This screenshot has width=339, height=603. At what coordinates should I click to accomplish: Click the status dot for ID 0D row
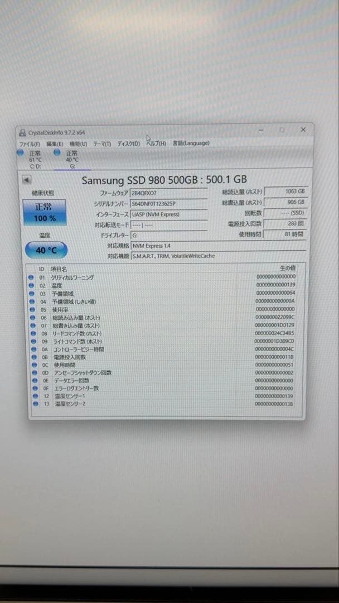(35, 372)
